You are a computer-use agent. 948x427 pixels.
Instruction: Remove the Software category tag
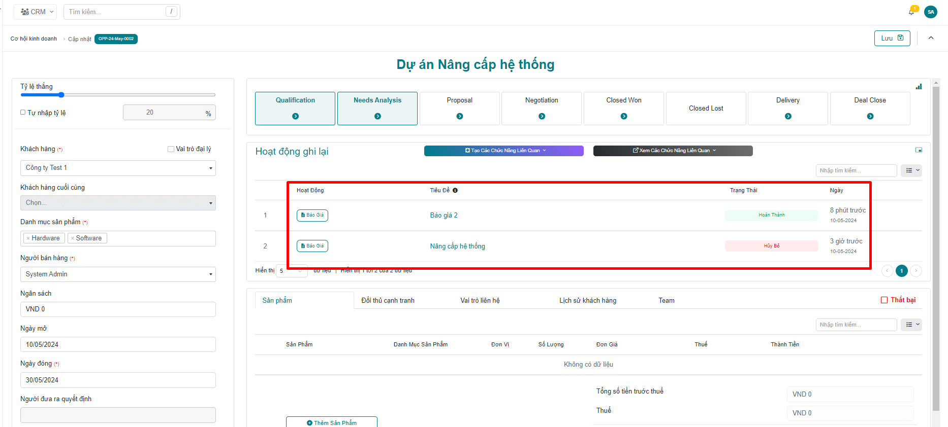tap(73, 238)
